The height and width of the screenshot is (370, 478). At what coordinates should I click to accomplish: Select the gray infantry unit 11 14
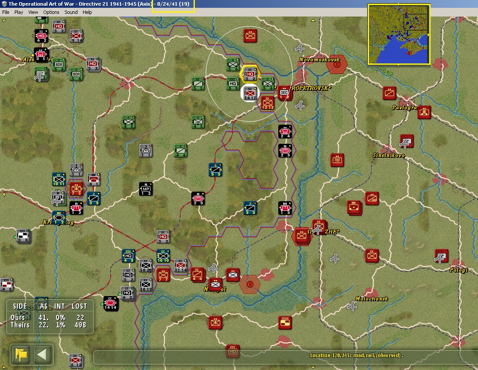181,265
